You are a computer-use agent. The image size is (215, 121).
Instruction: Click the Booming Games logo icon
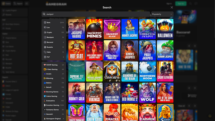45,92
